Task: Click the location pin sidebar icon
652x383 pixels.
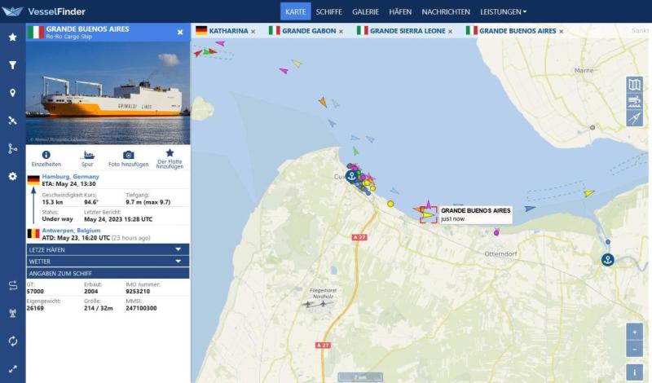Action: 13,93
